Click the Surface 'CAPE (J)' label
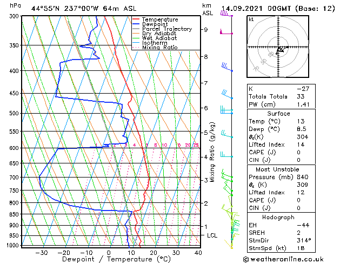 pos(262,152)
